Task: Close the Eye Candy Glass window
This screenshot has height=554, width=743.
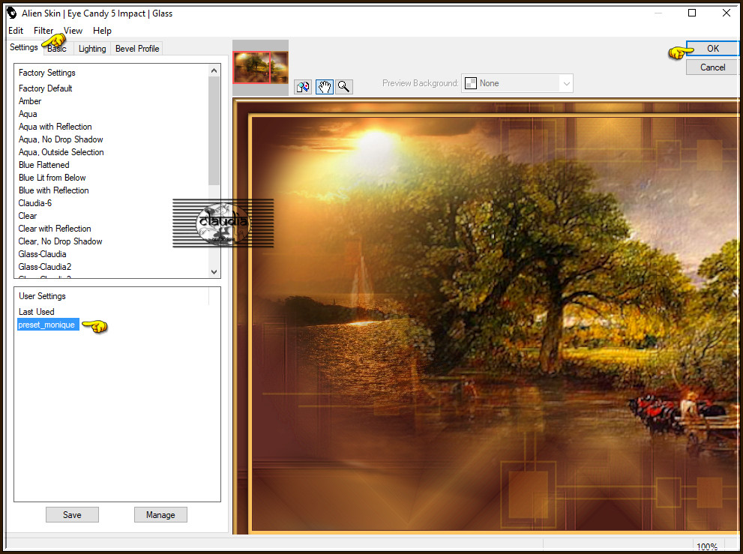Action: click(x=726, y=13)
